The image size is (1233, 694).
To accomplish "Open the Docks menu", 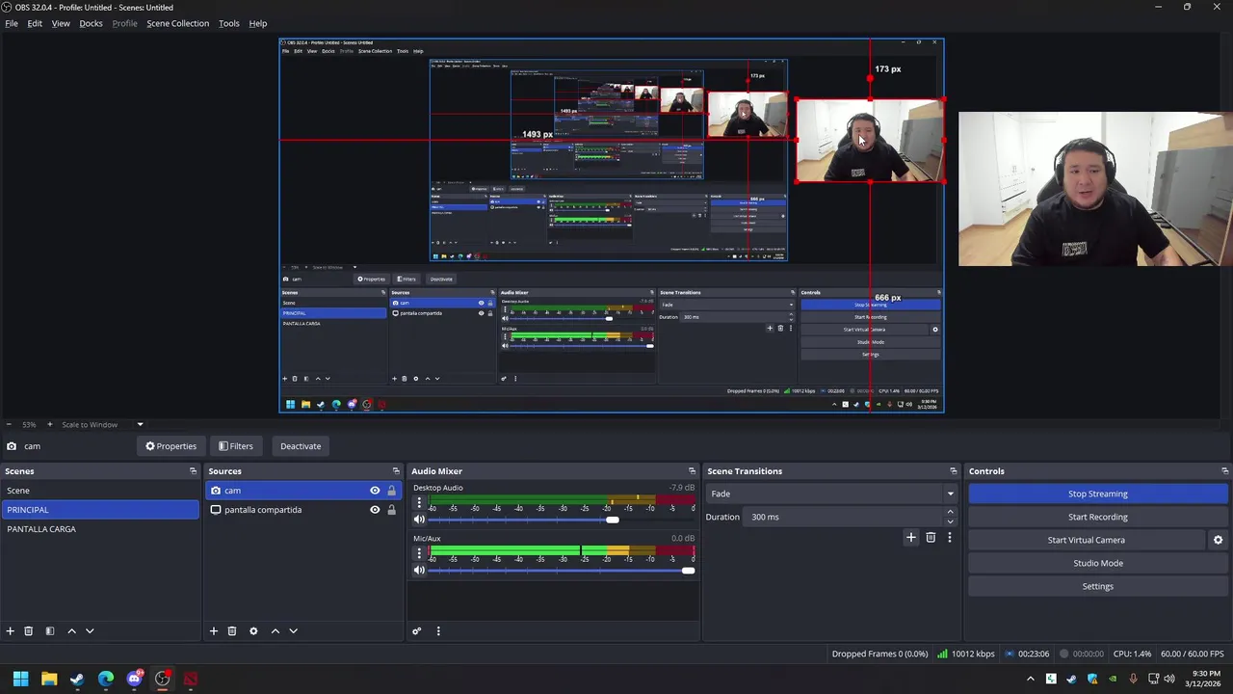I will (91, 23).
